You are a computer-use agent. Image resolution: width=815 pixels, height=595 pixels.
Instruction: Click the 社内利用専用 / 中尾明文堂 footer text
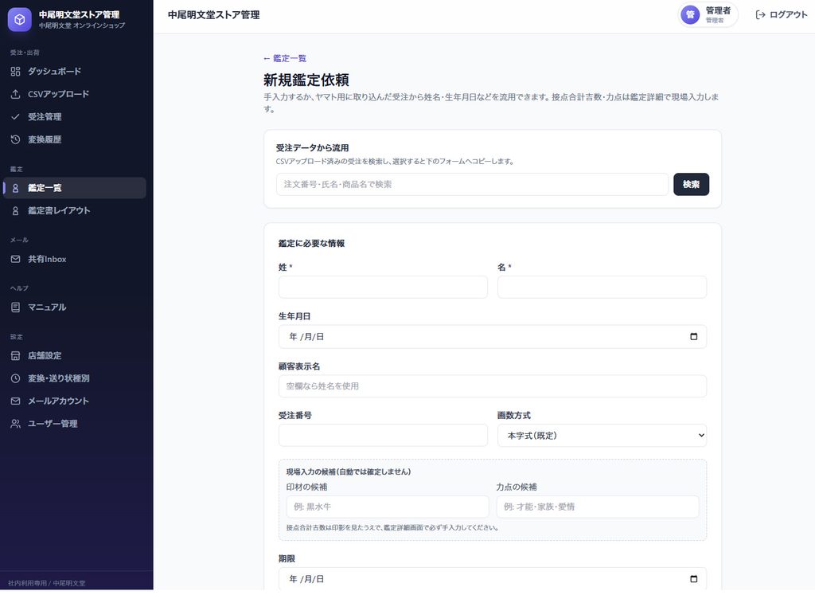pos(47,583)
